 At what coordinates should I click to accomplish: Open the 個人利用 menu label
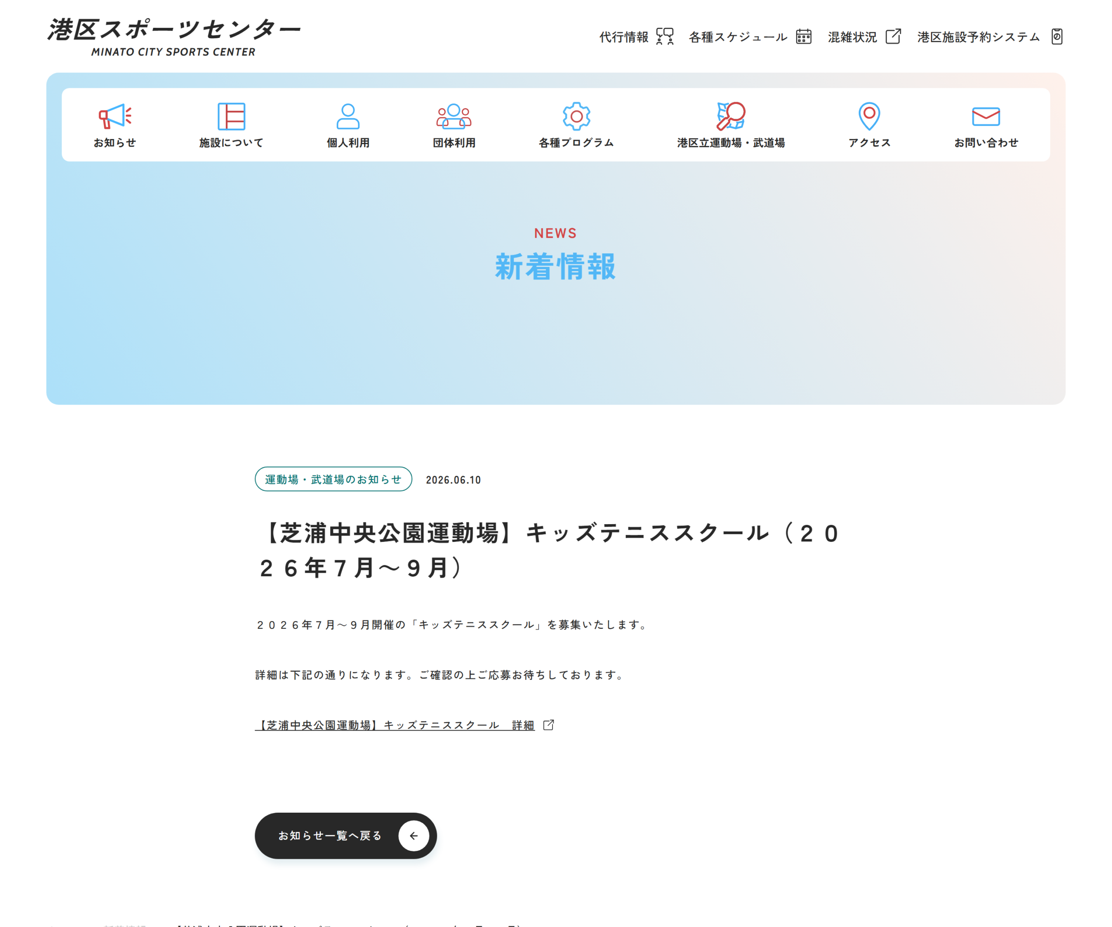pos(348,143)
